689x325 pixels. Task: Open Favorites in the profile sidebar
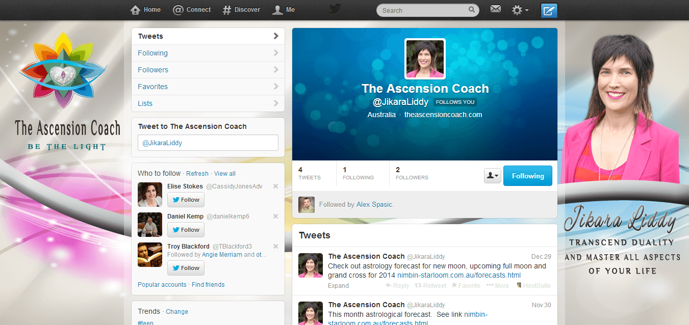click(208, 87)
